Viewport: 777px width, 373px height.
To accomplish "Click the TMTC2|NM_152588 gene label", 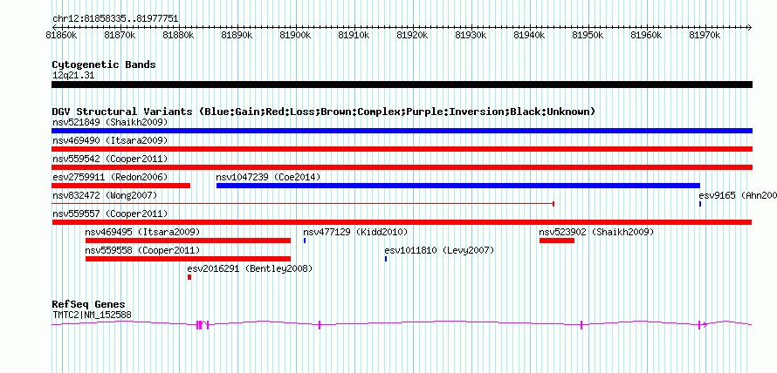I will click(x=92, y=315).
